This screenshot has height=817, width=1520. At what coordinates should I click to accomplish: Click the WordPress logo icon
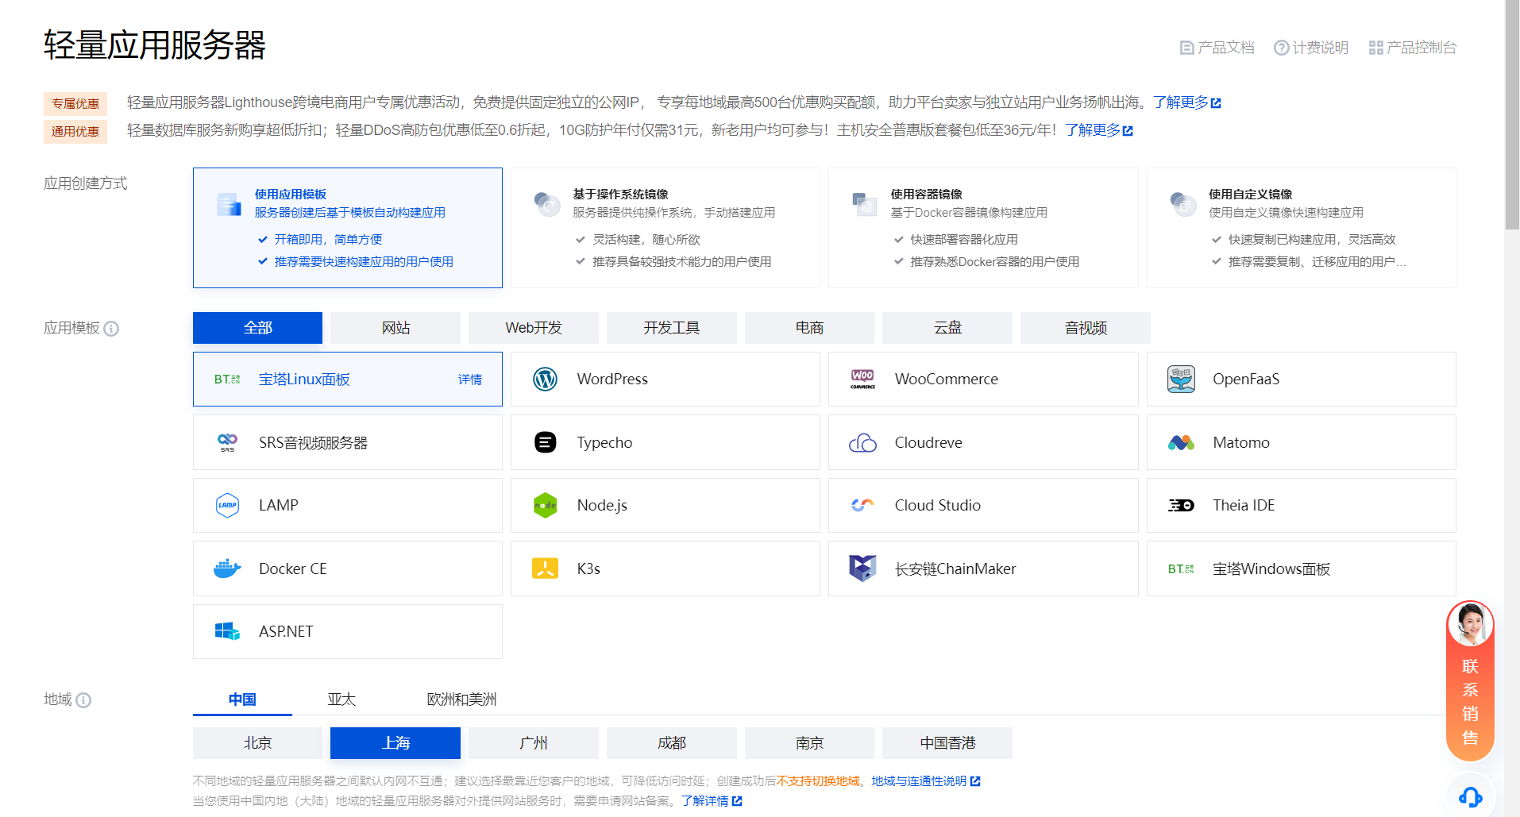point(545,380)
